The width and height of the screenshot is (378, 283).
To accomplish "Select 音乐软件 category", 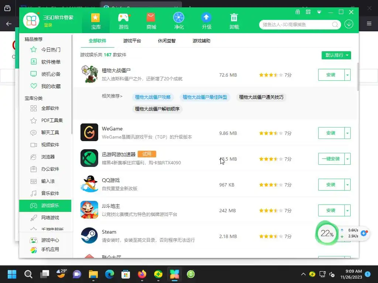I will pyautogui.click(x=45, y=193).
